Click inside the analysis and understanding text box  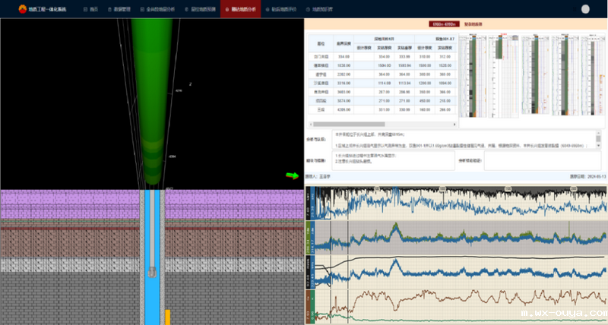(x=464, y=139)
